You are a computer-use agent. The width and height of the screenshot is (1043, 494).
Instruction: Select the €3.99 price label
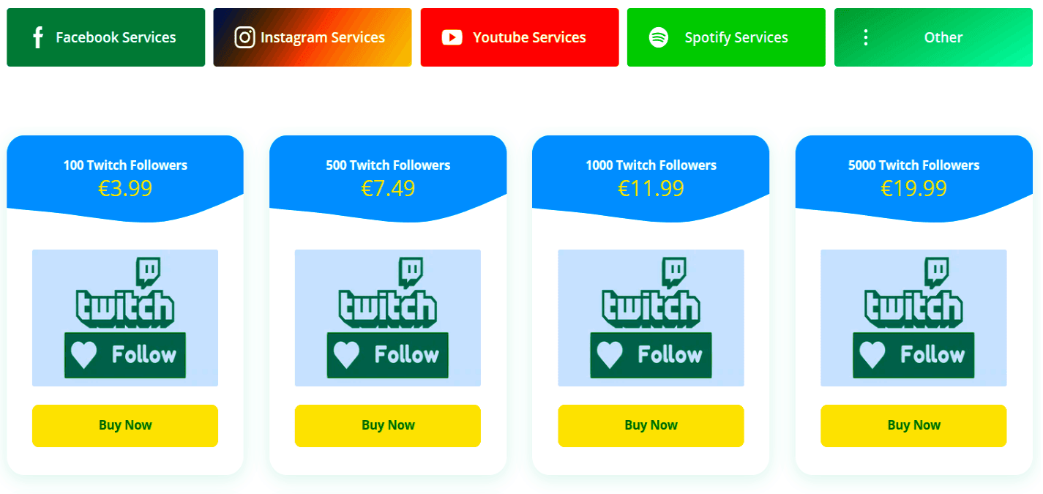(x=124, y=188)
